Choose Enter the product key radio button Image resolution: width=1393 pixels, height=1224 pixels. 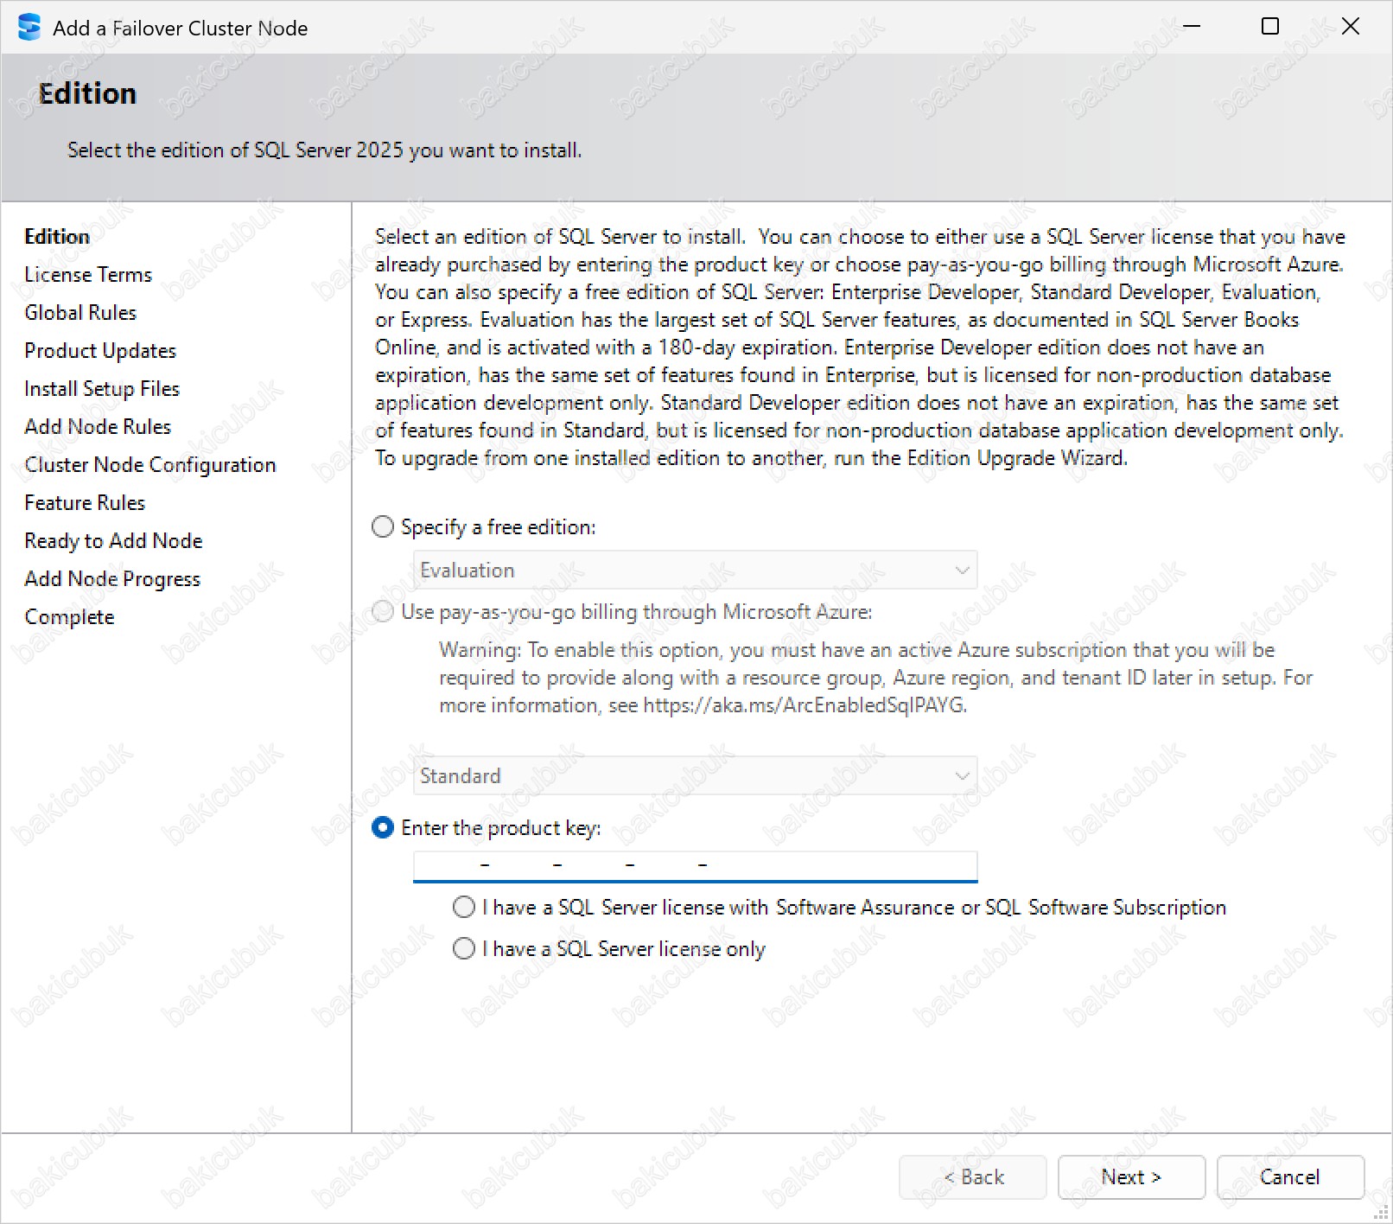[383, 828]
